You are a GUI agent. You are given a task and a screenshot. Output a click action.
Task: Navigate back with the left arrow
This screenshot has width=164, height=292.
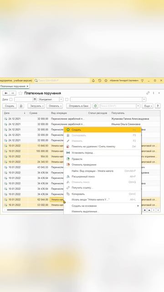6,93
